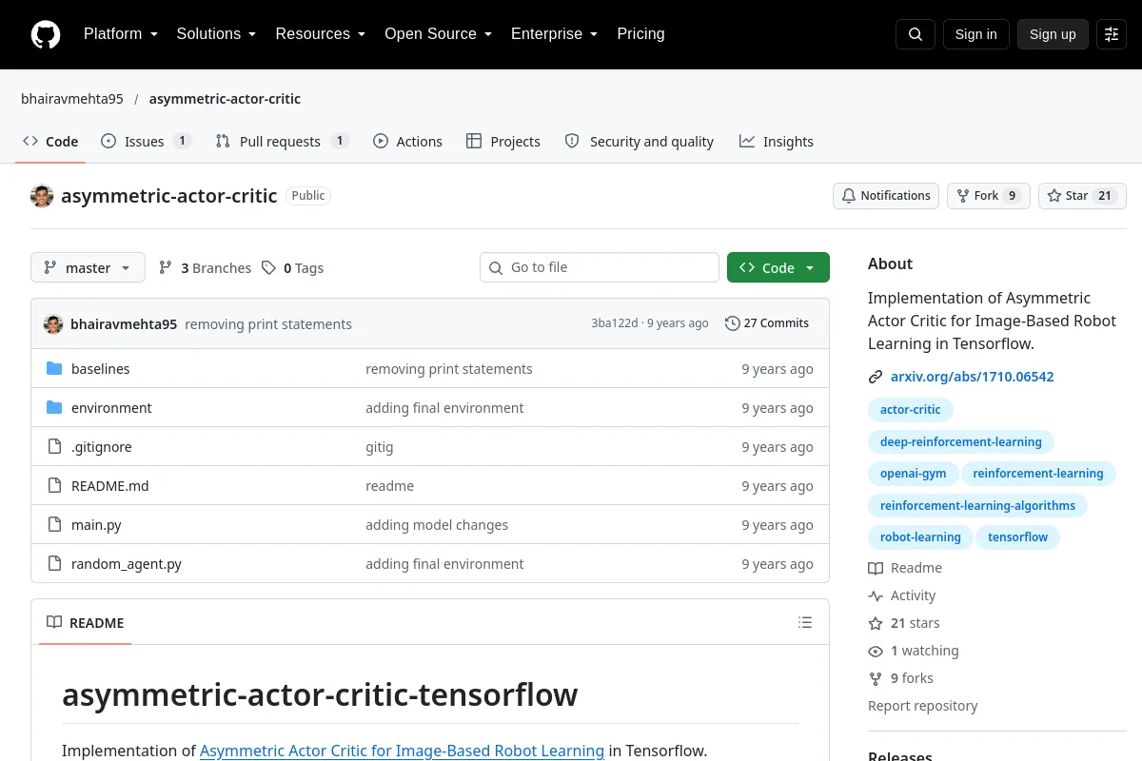This screenshot has width=1142, height=761.
Task: Open the openai-gym topic tag
Action: [x=913, y=474]
